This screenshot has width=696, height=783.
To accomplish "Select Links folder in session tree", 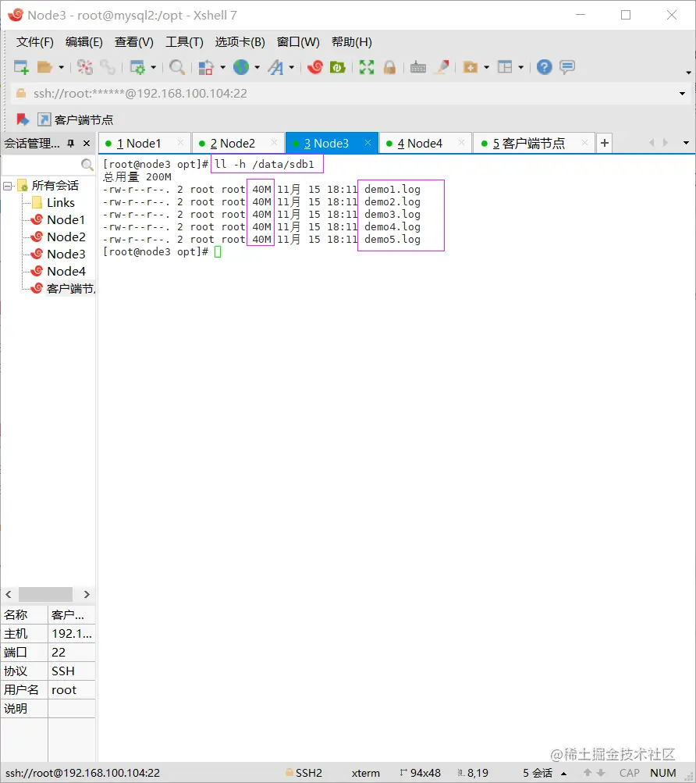I will click(60, 203).
